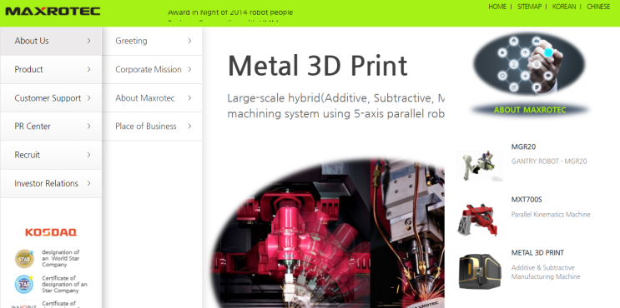Click the blue Star Company certificate badge

pos(24,285)
